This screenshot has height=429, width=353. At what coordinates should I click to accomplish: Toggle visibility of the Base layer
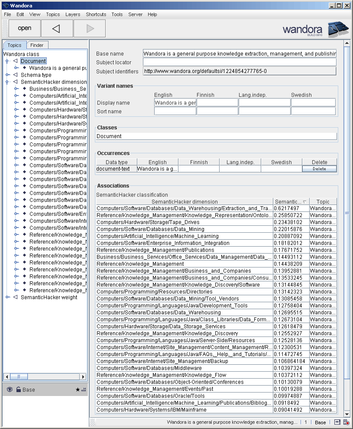pos(10,389)
